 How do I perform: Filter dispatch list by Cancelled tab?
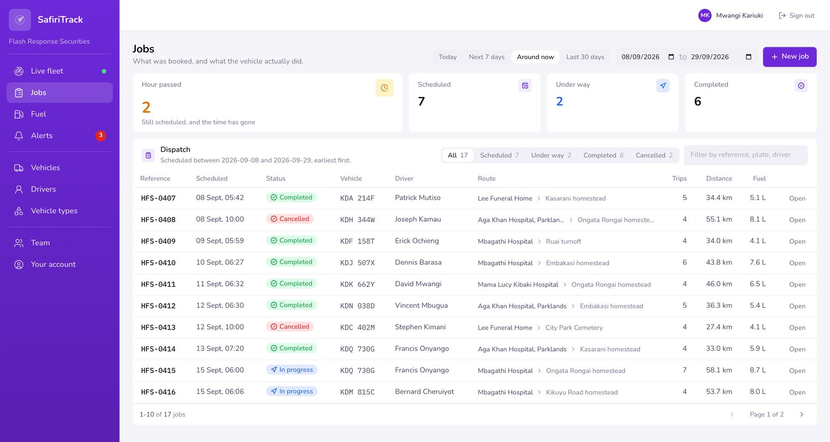[654, 155]
